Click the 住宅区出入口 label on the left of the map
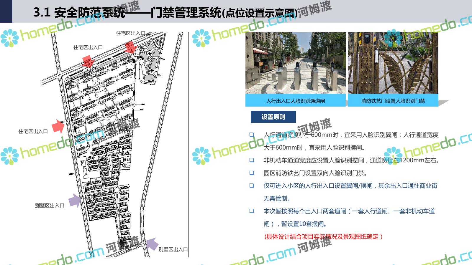The width and height of the screenshot is (472, 265). tap(33, 131)
